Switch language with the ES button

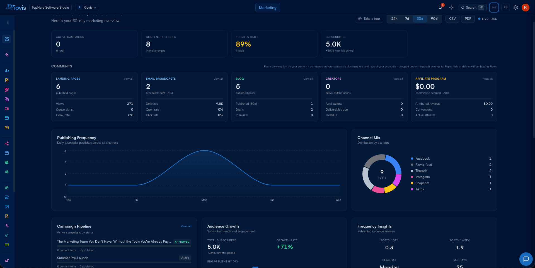505,8
